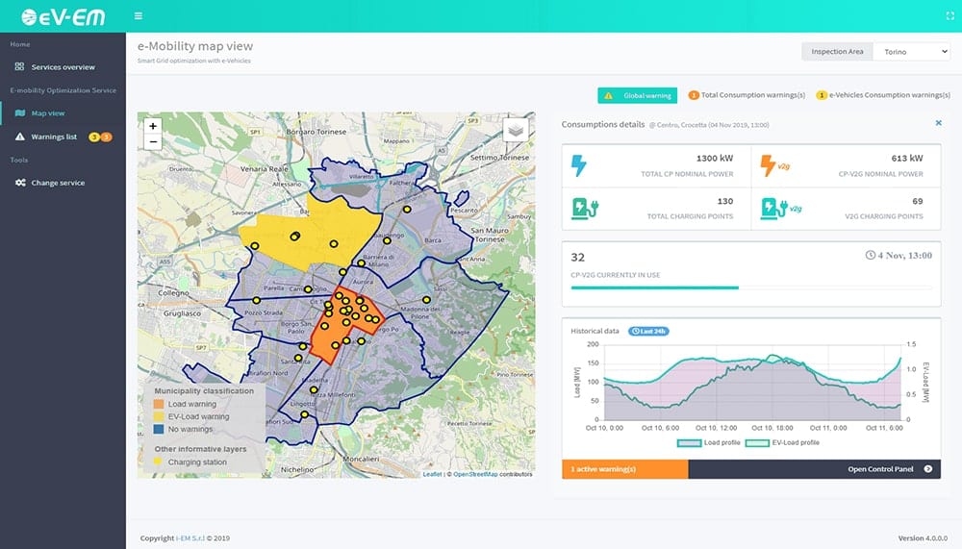Click the total charging points station icon
Screen dimensions: 962x549
click(585, 208)
